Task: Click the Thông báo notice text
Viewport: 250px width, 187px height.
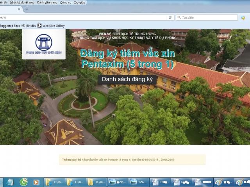Action: point(118,160)
